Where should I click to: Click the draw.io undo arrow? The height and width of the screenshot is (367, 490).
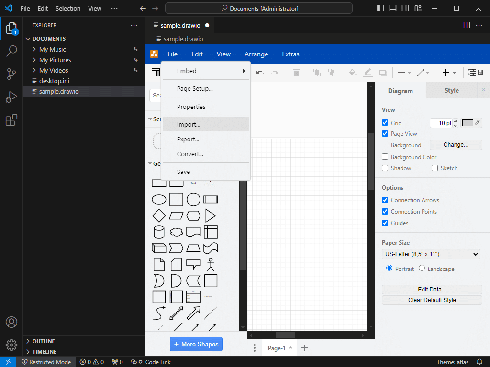(260, 73)
